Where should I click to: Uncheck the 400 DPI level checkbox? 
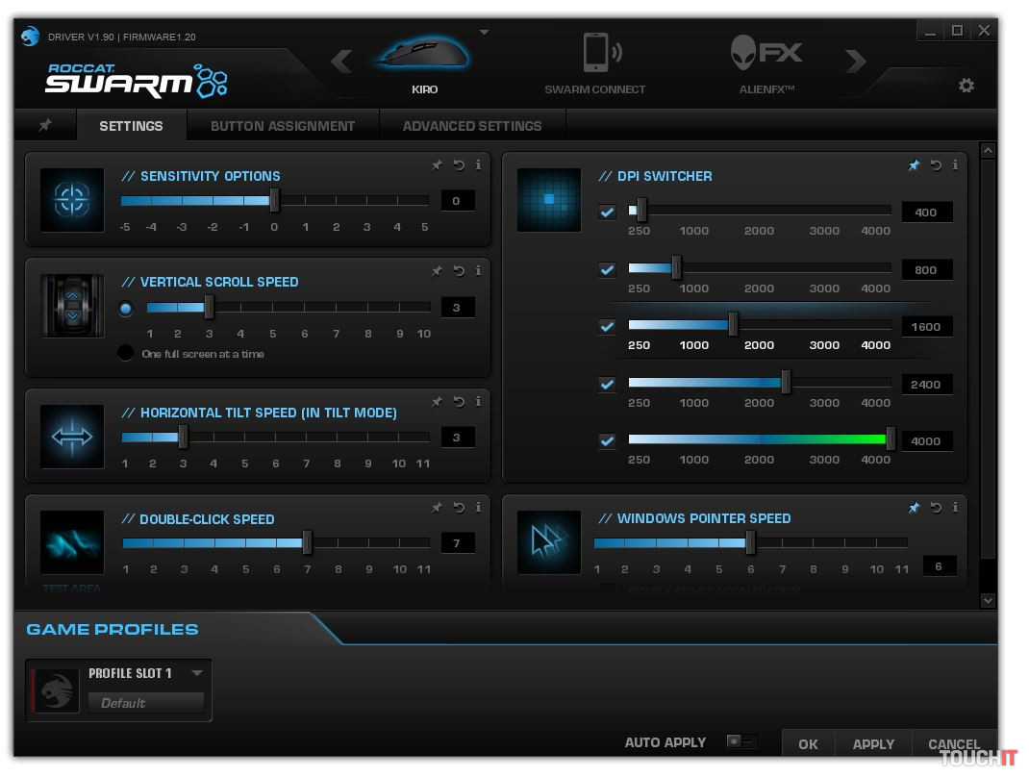[607, 212]
